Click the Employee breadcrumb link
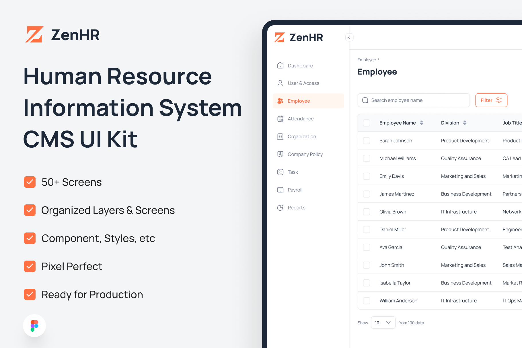This screenshot has width=522, height=348. (x=367, y=60)
